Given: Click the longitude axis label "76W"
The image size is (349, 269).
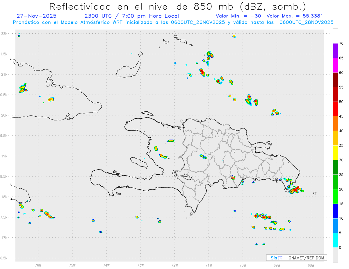Looking at the screenshot, I should coord(38,265).
